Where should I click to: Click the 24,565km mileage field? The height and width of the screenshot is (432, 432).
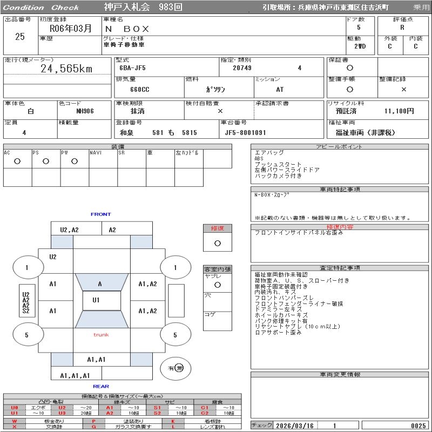66,69
